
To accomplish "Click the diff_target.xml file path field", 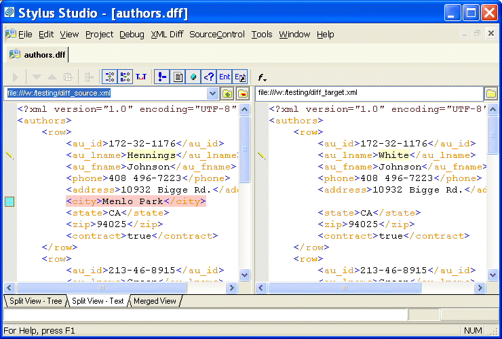I will point(368,94).
